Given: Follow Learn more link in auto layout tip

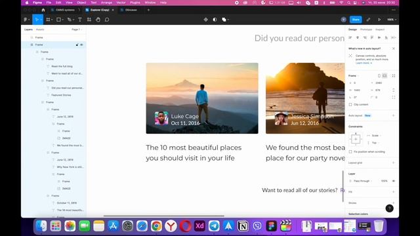Looking at the screenshot, I should (363, 63).
